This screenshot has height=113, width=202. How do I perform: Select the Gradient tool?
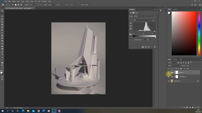[2, 44]
